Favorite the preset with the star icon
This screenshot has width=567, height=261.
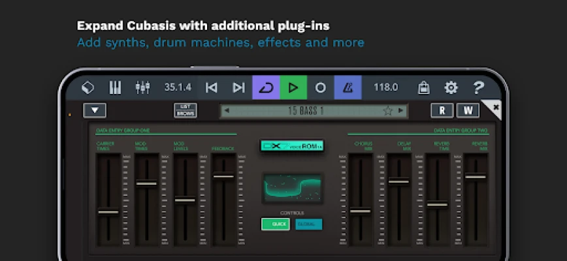(x=387, y=111)
